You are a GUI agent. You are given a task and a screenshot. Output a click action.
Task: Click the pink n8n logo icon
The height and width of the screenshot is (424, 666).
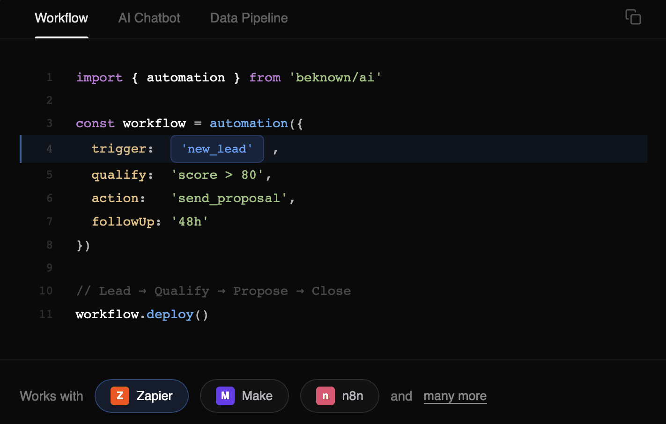(x=326, y=396)
